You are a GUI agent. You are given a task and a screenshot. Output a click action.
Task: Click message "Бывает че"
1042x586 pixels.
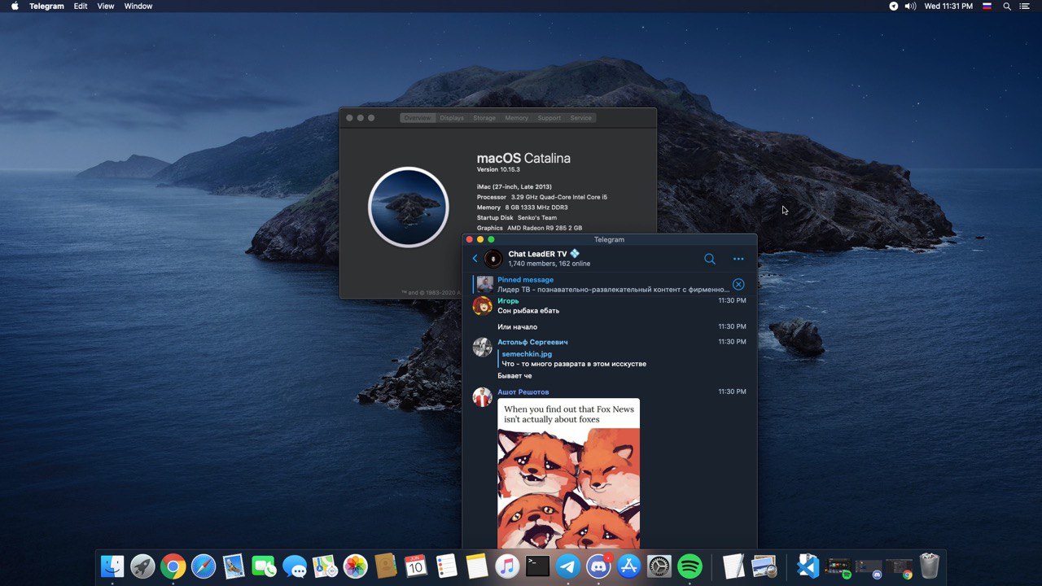tap(514, 376)
